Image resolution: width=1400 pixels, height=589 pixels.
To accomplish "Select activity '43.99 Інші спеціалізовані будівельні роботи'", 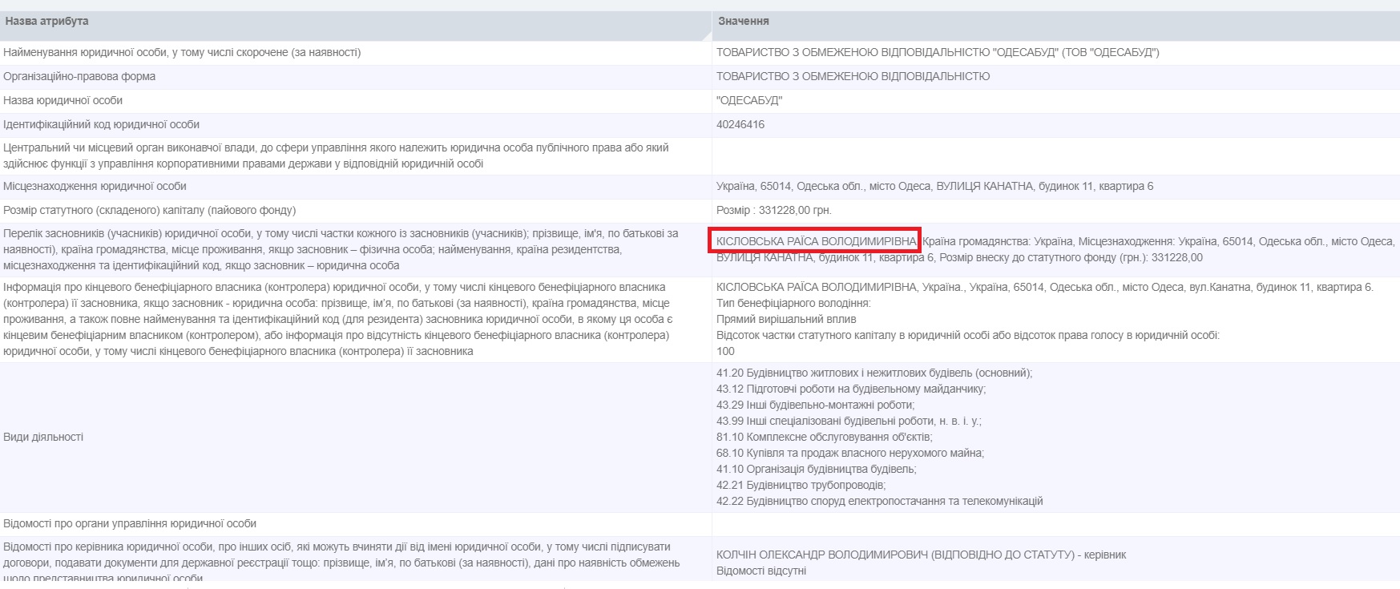I will [849, 422].
